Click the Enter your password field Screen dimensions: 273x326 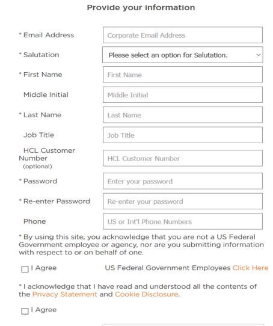[x=183, y=181]
